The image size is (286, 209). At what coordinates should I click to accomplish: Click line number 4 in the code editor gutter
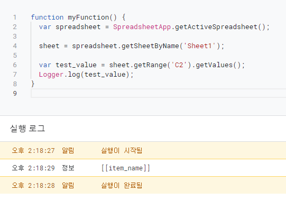[15, 46]
